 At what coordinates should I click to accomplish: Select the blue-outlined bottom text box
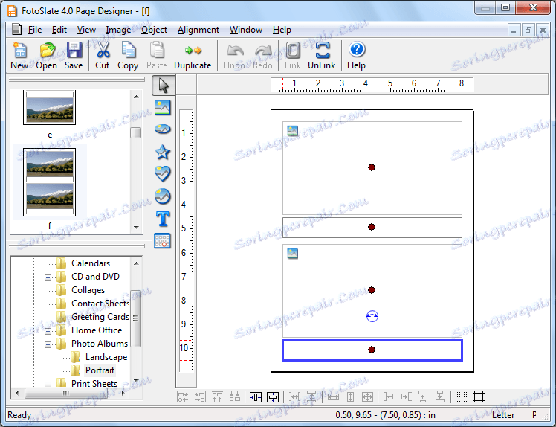pos(372,350)
